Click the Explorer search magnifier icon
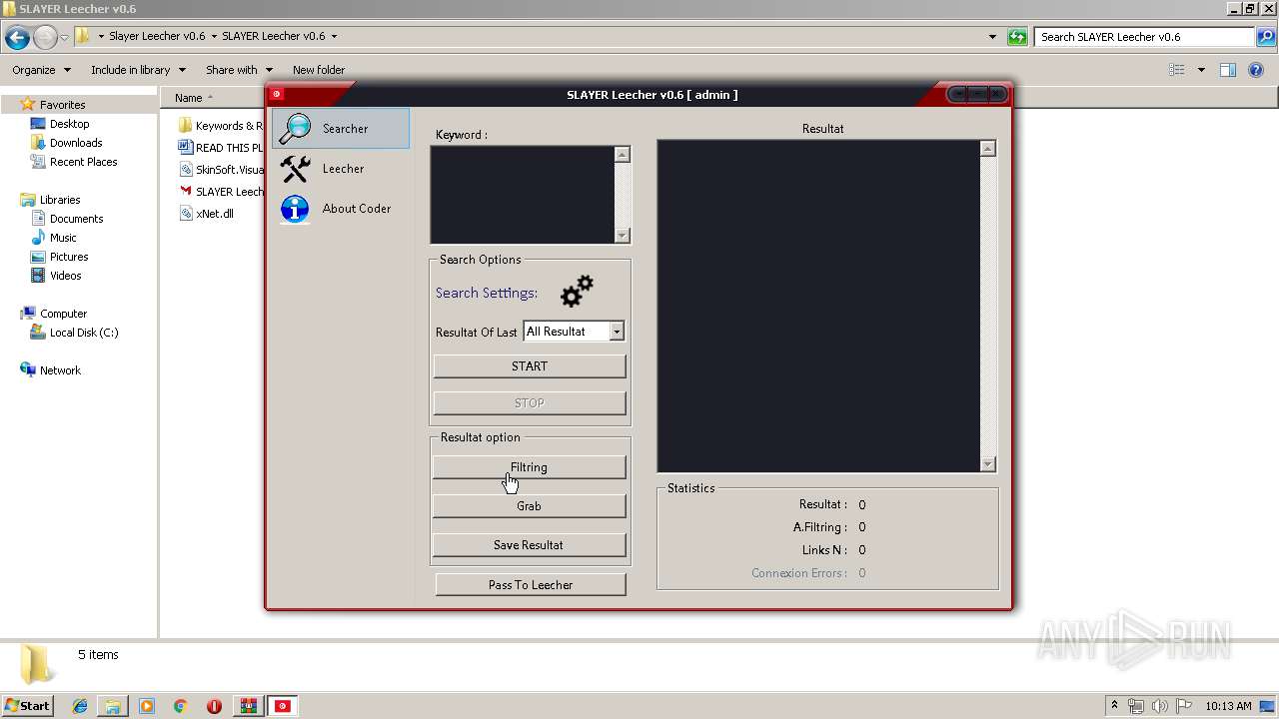This screenshot has width=1279, height=719. (1266, 37)
